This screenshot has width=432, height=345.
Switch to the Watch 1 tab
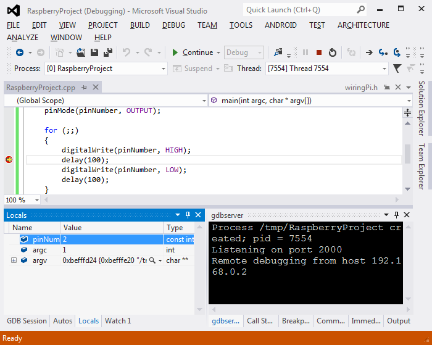pos(118,321)
